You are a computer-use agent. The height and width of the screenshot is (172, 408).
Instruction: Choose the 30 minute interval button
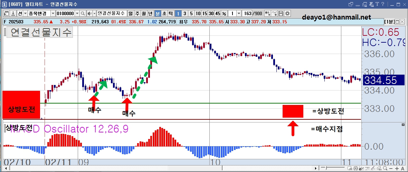pos(211,13)
